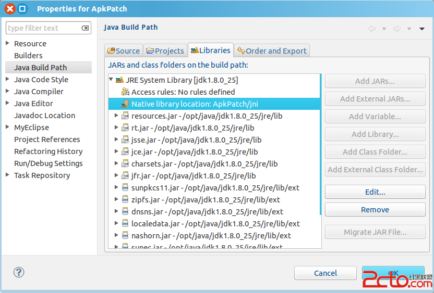Expand the Java Compiler tree node
The height and width of the screenshot is (293, 434).
[x=8, y=92]
